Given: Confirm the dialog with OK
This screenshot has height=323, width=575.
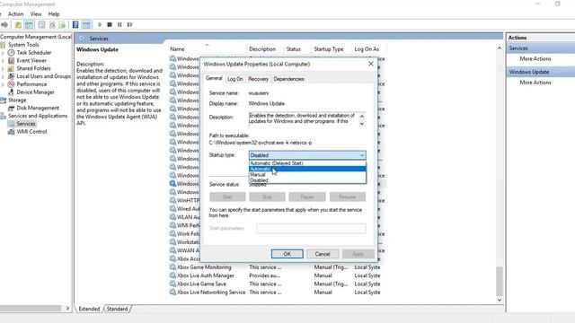Looking at the screenshot, I should click(x=287, y=254).
